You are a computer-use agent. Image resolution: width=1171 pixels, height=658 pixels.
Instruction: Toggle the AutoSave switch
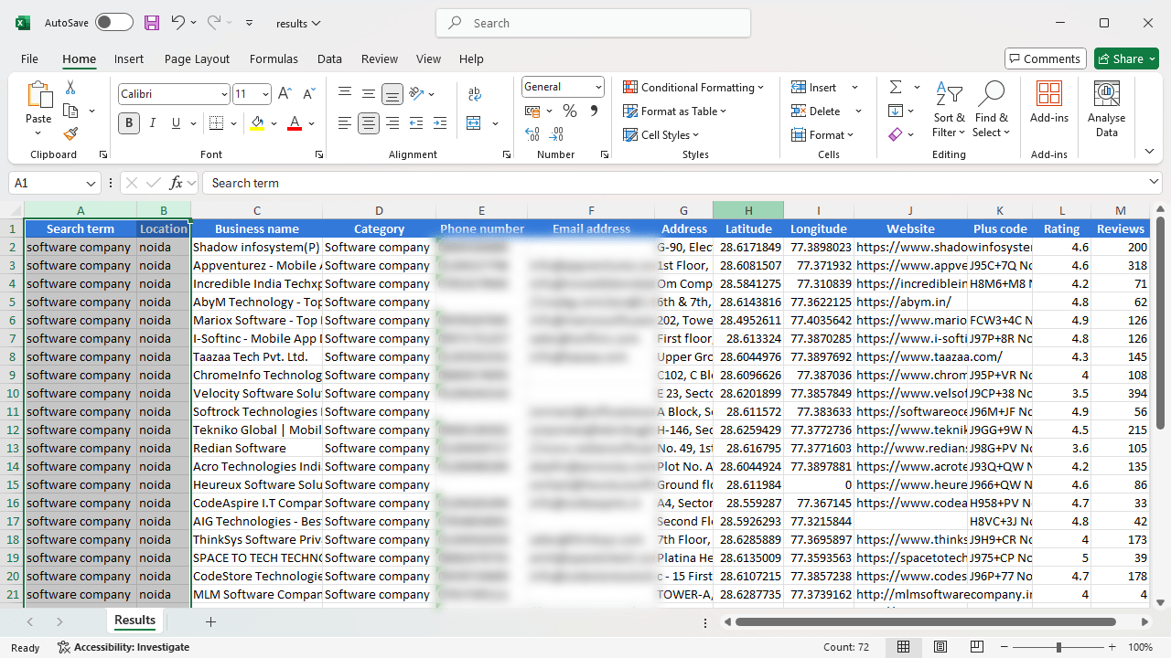(x=113, y=23)
